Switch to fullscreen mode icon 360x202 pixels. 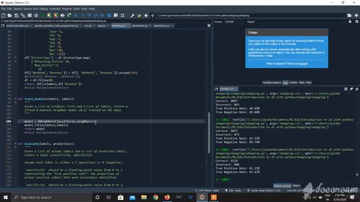pyautogui.click(x=123, y=15)
